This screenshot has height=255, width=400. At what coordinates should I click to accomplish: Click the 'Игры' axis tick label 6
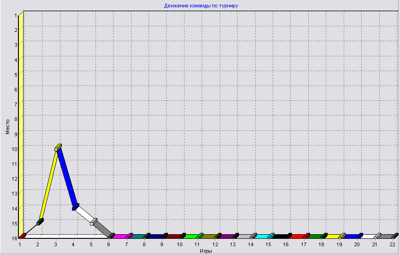109,244
